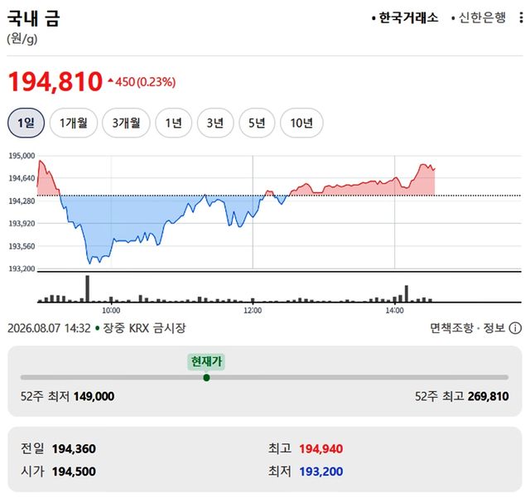The image size is (530, 498).
Task: Click the info circle icon beside 정보
Action: 515,328
